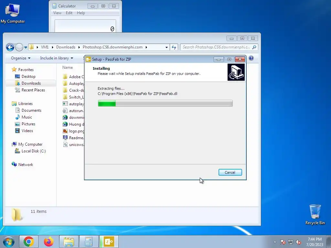
Task: Expand arrow after VM1 breadcrumb
Action: click(53, 47)
